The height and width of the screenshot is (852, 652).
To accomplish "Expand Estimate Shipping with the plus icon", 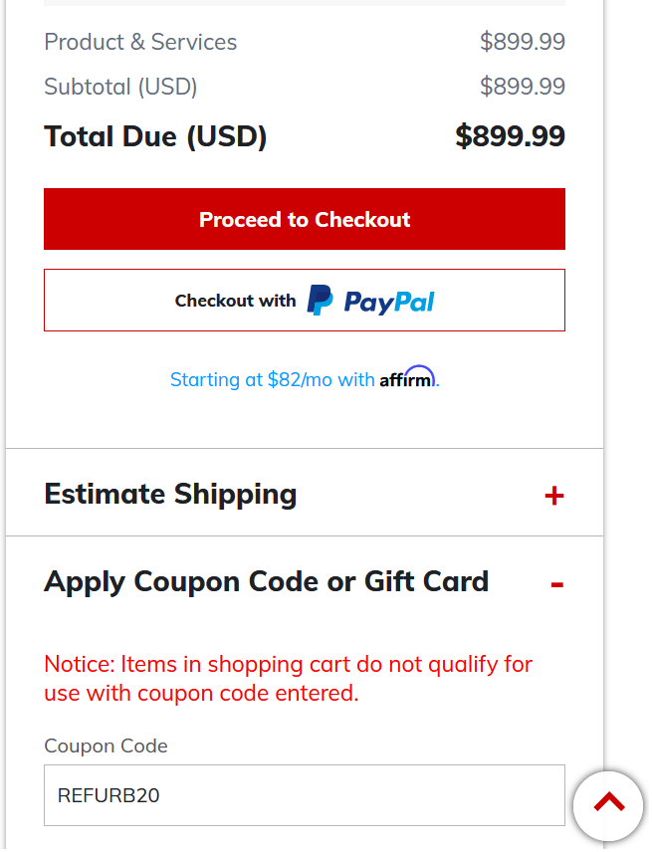I will pyautogui.click(x=554, y=496).
